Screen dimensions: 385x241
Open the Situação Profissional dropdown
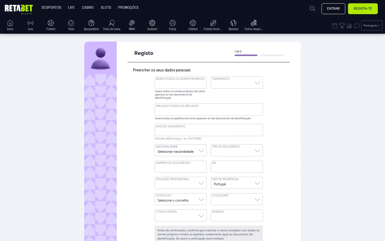(x=180, y=183)
